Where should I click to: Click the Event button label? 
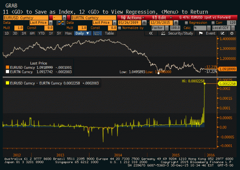(210, 33)
